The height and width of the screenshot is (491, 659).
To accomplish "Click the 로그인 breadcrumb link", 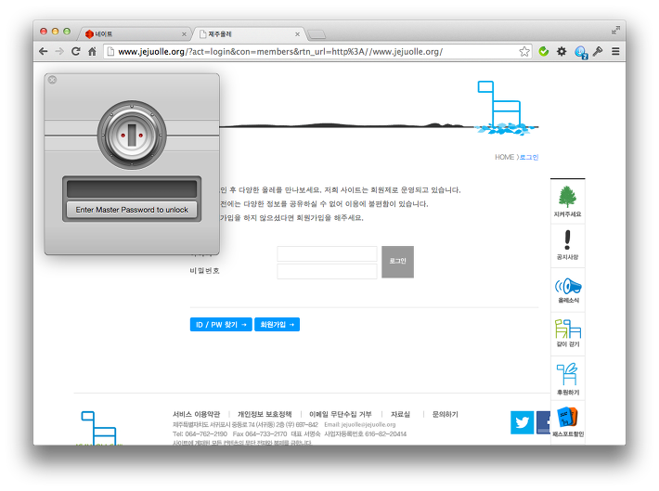I will (x=529, y=157).
